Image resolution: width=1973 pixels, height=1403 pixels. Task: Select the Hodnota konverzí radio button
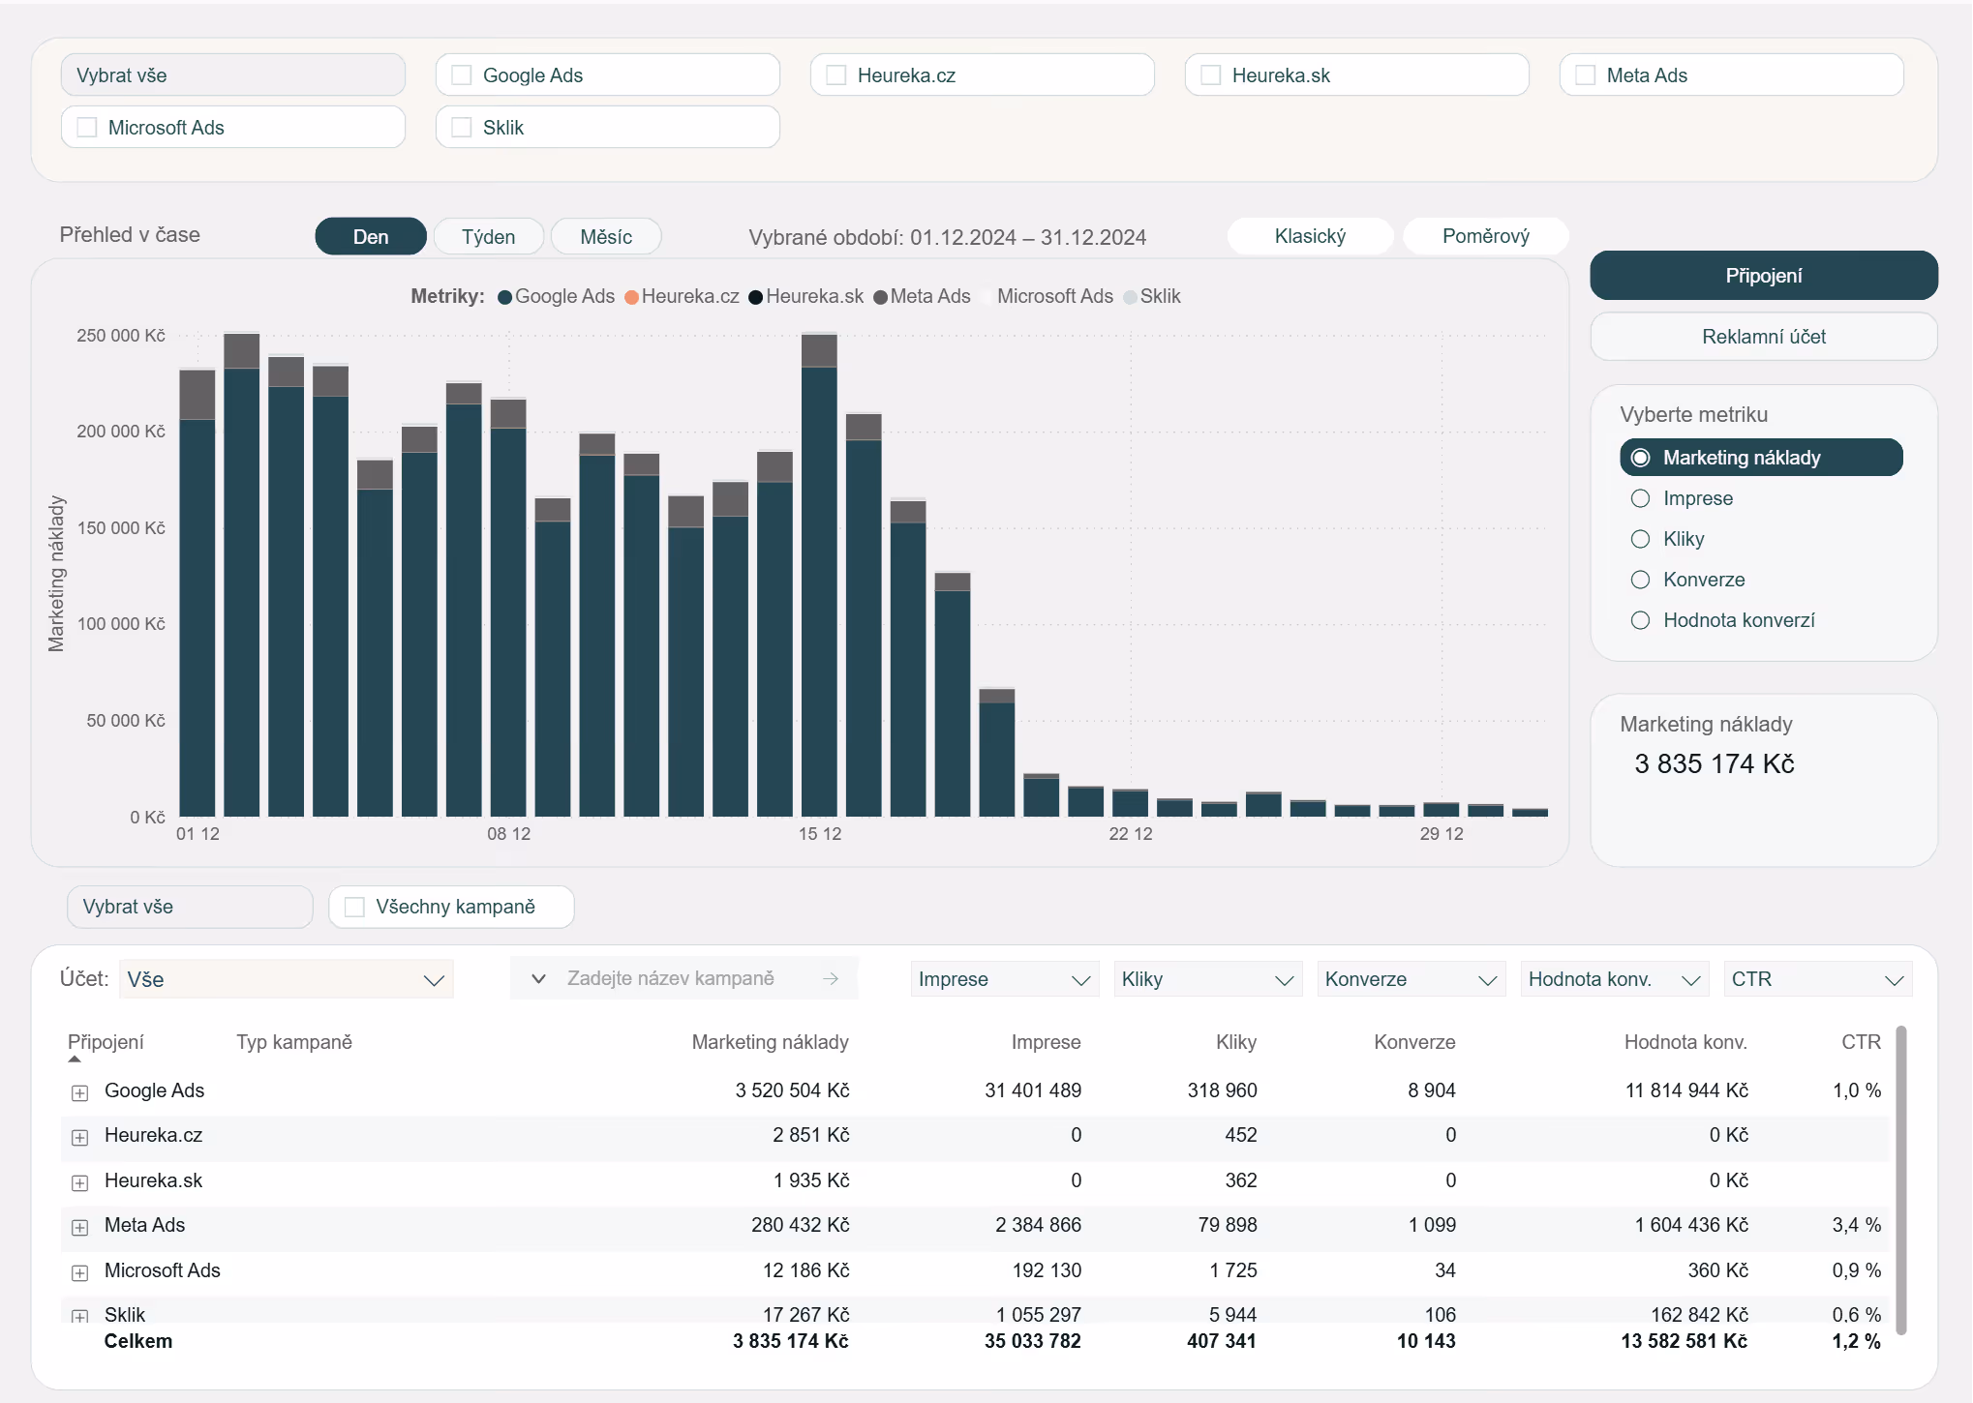(1640, 620)
